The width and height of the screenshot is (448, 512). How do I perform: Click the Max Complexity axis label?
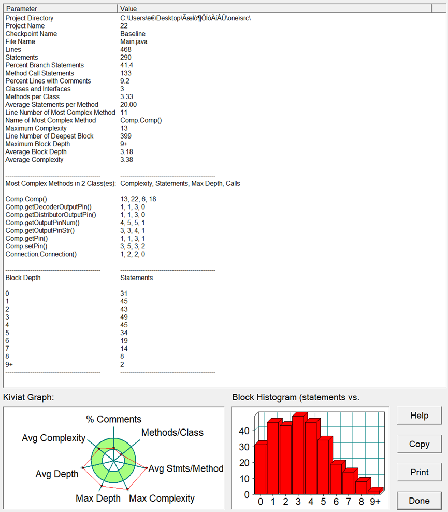coord(162,499)
